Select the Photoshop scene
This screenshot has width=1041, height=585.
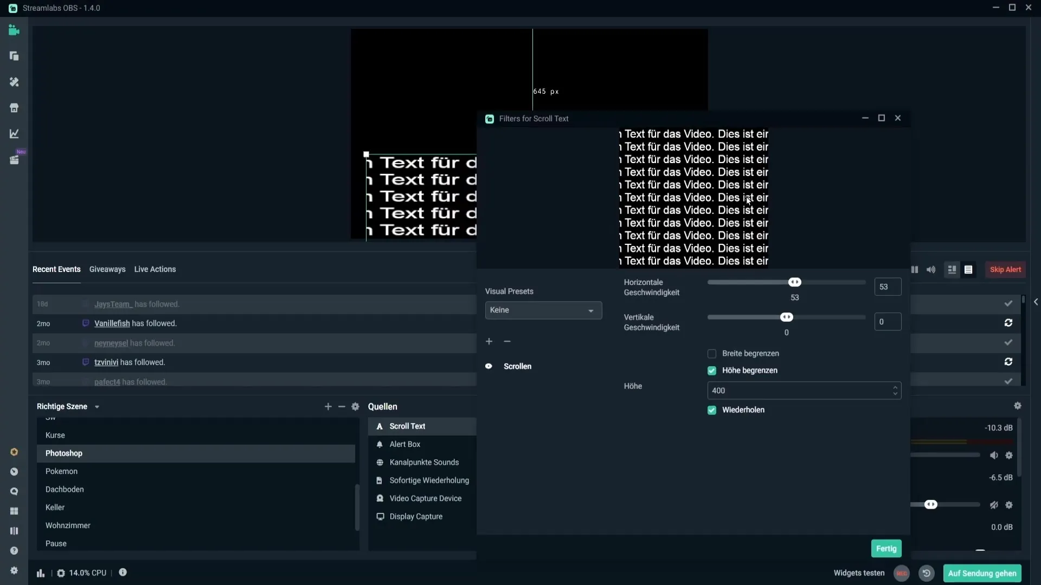pyautogui.click(x=196, y=453)
